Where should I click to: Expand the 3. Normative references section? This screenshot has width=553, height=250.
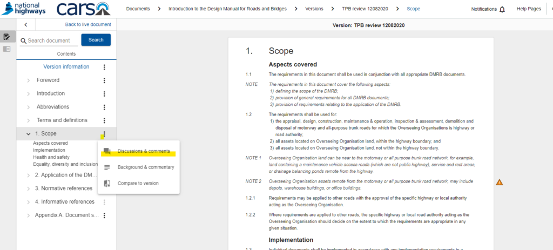29,188
